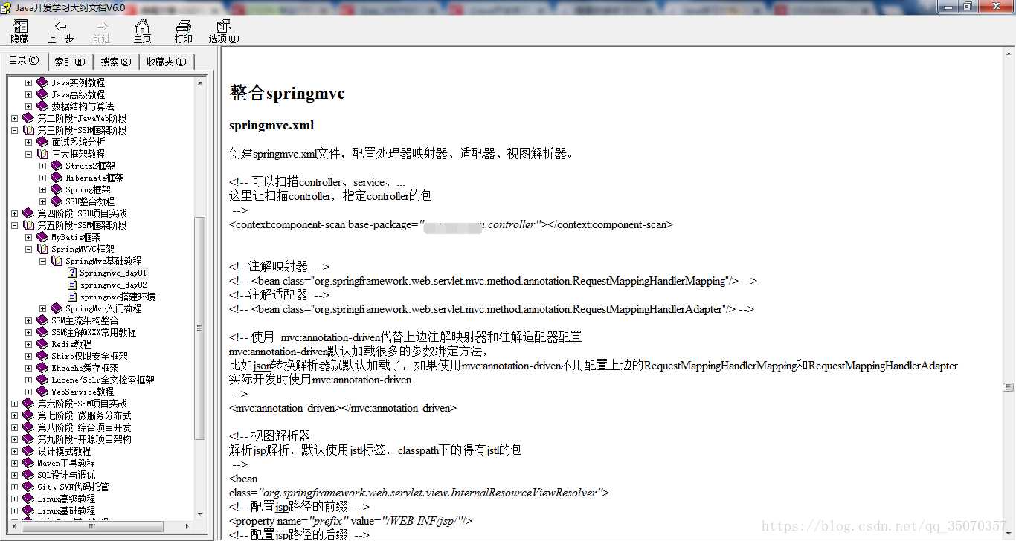The height and width of the screenshot is (541, 1016).
Task: Select 第七阶段-微服务分布式 in tree
Action: (x=84, y=415)
